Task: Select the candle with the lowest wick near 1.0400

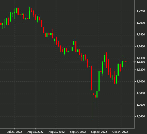Action: pos(93,103)
